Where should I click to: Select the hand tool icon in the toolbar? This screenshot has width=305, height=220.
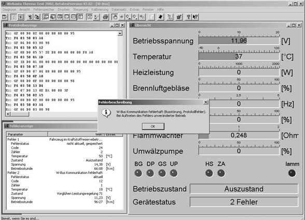click(x=115, y=17)
